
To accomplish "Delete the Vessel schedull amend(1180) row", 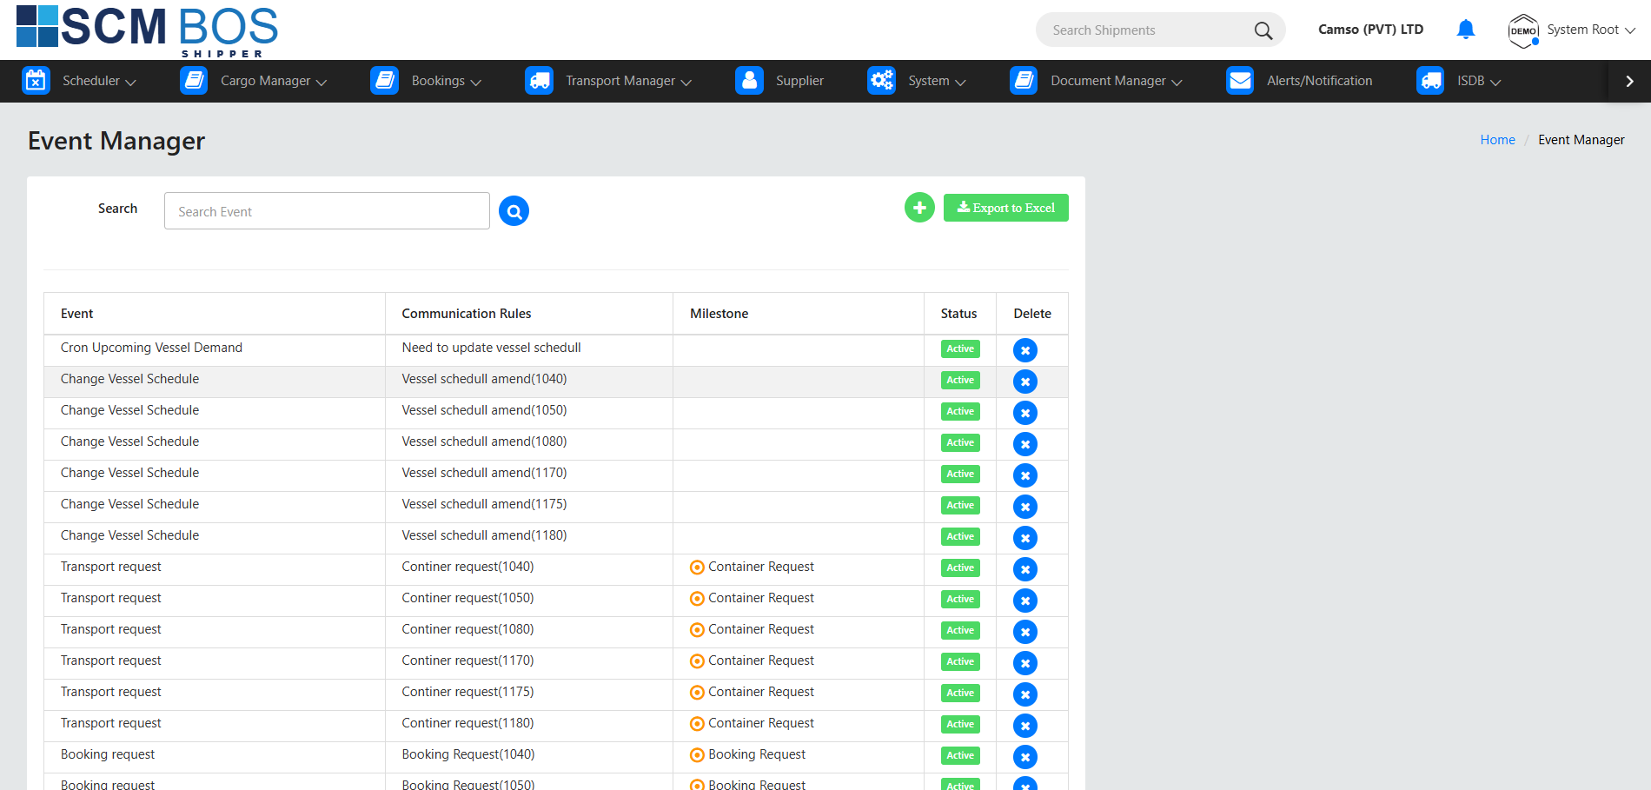I will click(x=1025, y=538).
